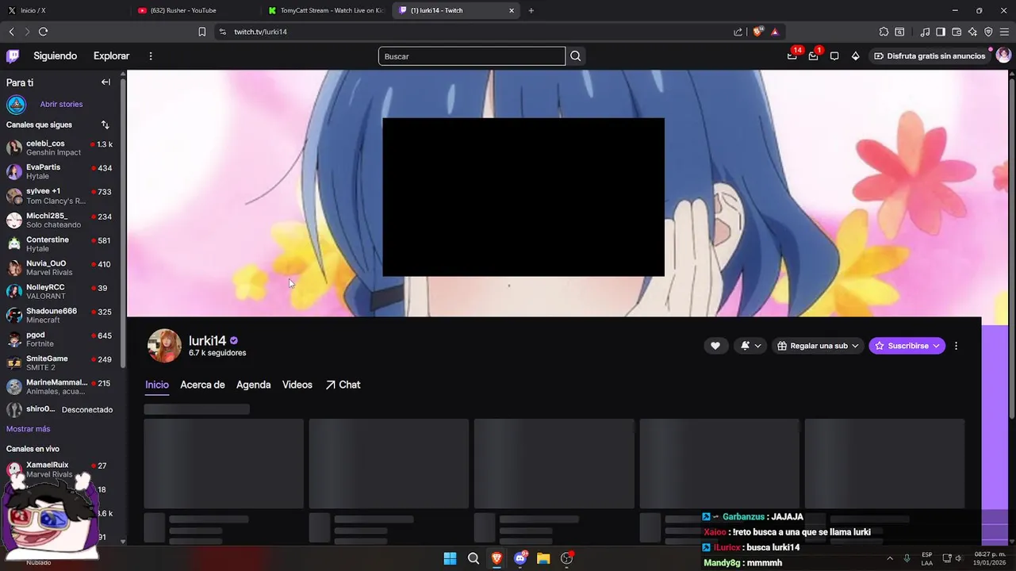Viewport: 1016px width, 571px height.
Task: Switch to the Inicio channel tab
Action: pyautogui.click(x=157, y=385)
